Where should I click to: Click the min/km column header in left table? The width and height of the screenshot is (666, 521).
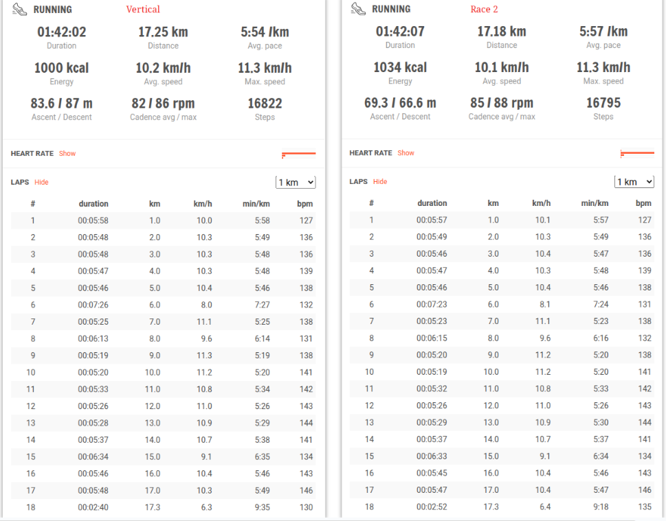coord(256,204)
